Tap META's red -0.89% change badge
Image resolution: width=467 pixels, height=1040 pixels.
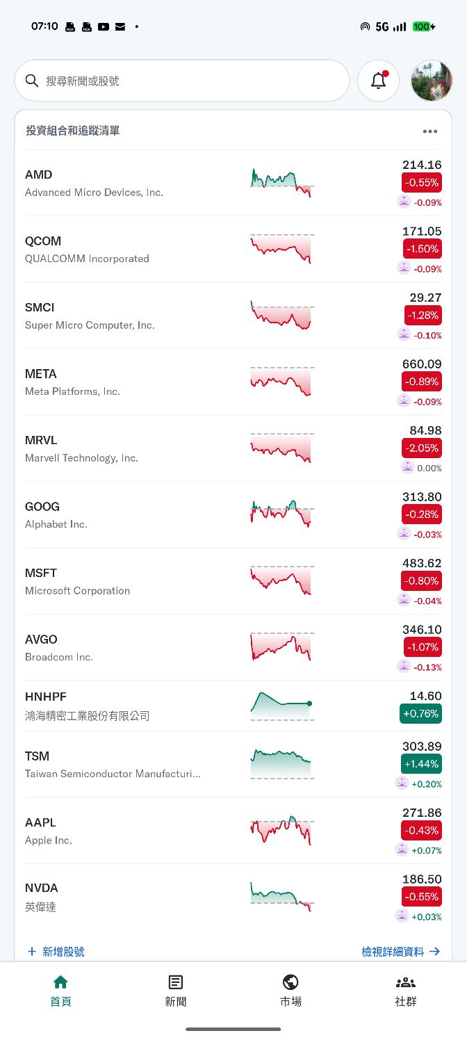[x=420, y=381]
